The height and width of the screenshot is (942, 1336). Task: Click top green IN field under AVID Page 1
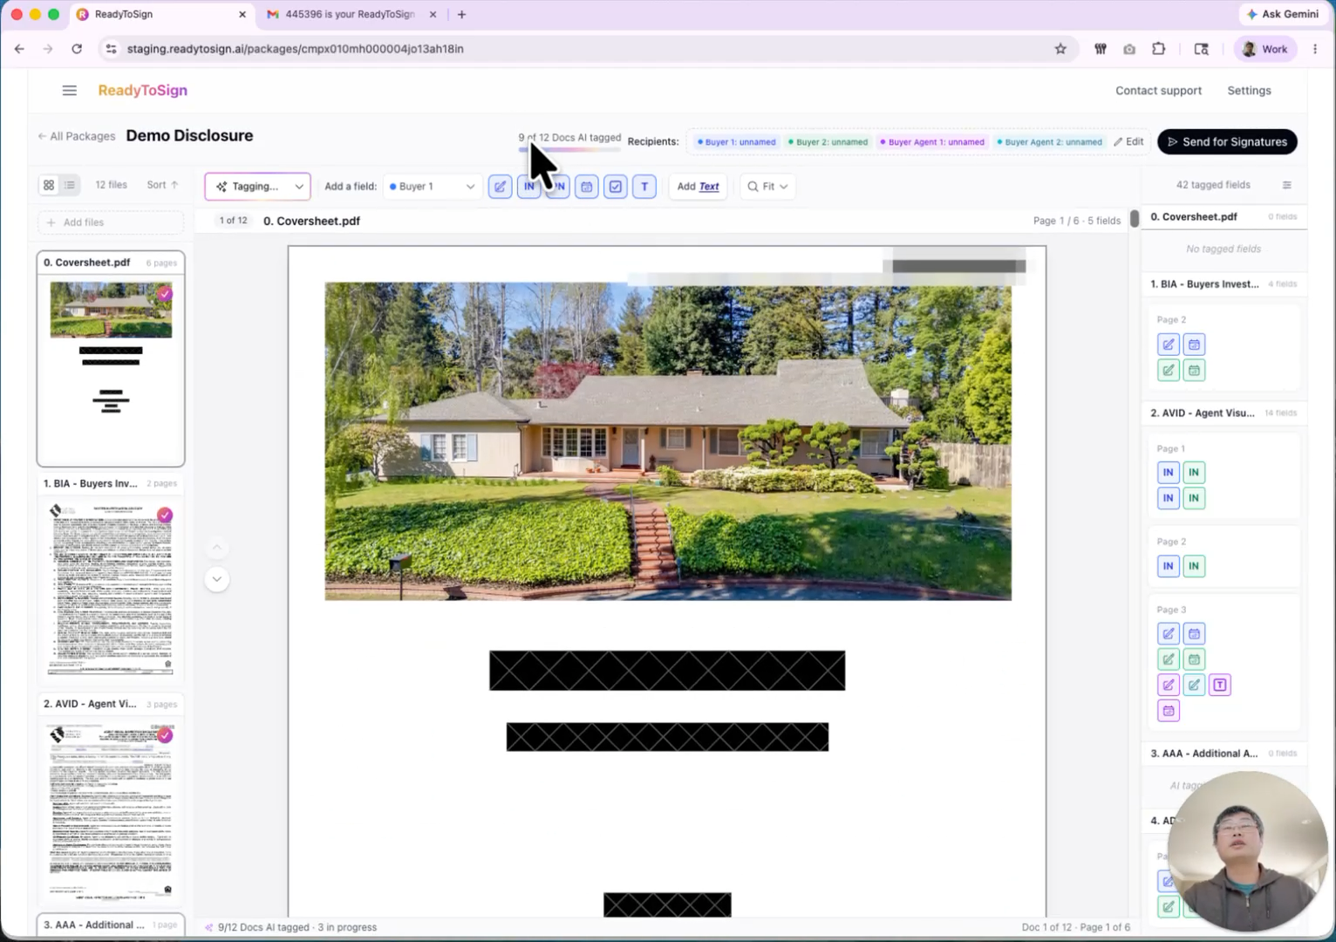tap(1194, 473)
